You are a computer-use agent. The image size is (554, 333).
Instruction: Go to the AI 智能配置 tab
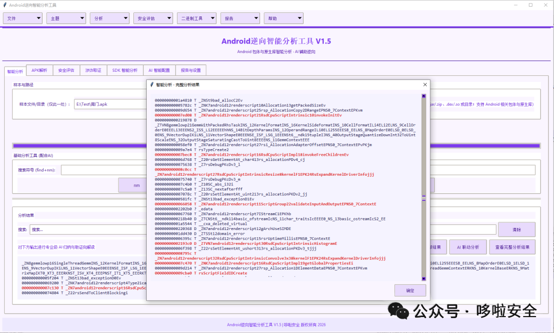159,70
